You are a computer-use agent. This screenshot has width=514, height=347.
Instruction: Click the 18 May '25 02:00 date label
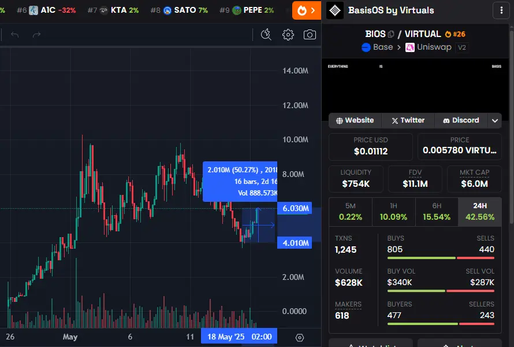[x=239, y=337]
